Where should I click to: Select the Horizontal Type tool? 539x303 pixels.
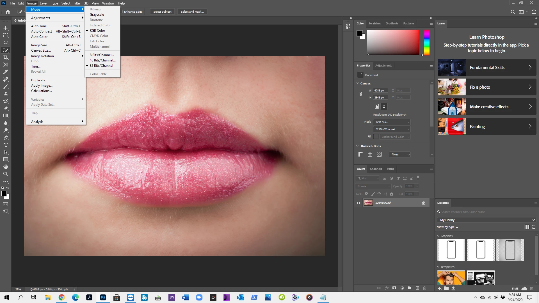click(6, 145)
